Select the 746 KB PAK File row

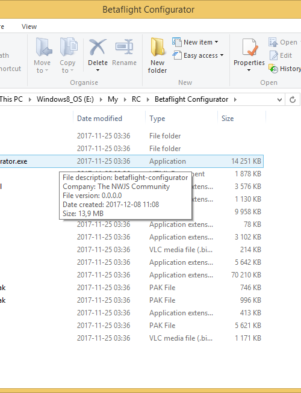[132, 288]
